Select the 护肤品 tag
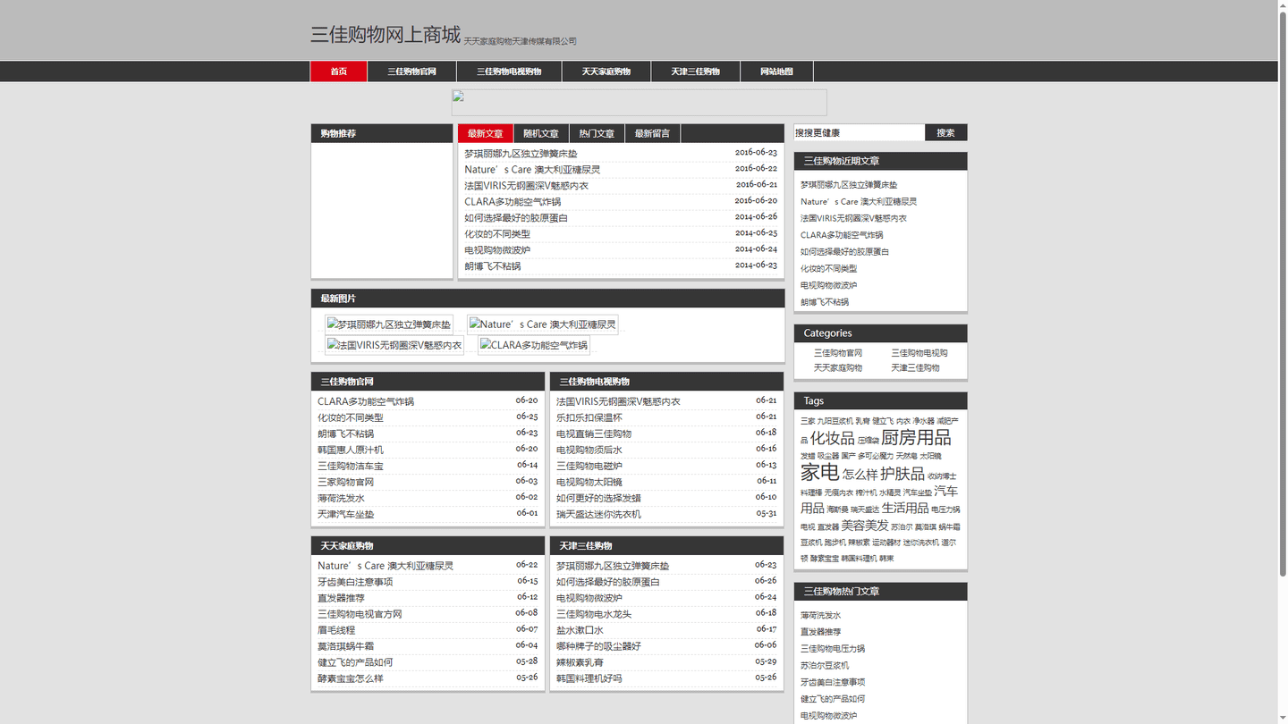The height and width of the screenshot is (724, 1288). click(902, 474)
